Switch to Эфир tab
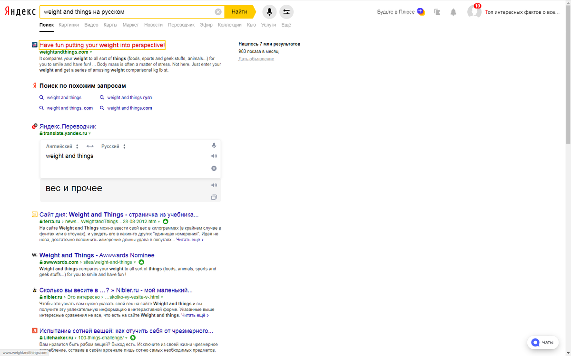Image resolution: width=571 pixels, height=356 pixels. [x=206, y=25]
